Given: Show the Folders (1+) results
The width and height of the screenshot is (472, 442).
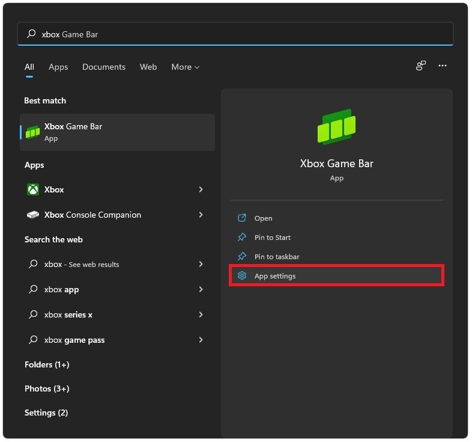Looking at the screenshot, I should coord(47,364).
